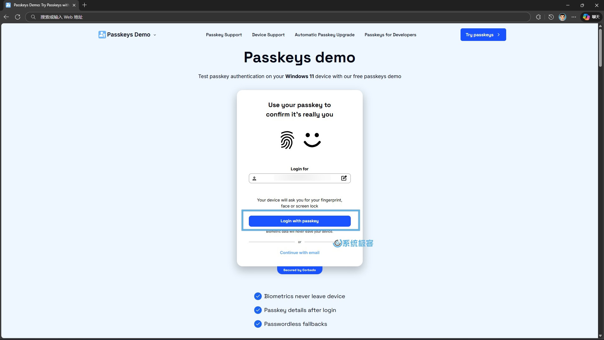
Task: Click the search icon in the address bar
Action: [x=33, y=17]
